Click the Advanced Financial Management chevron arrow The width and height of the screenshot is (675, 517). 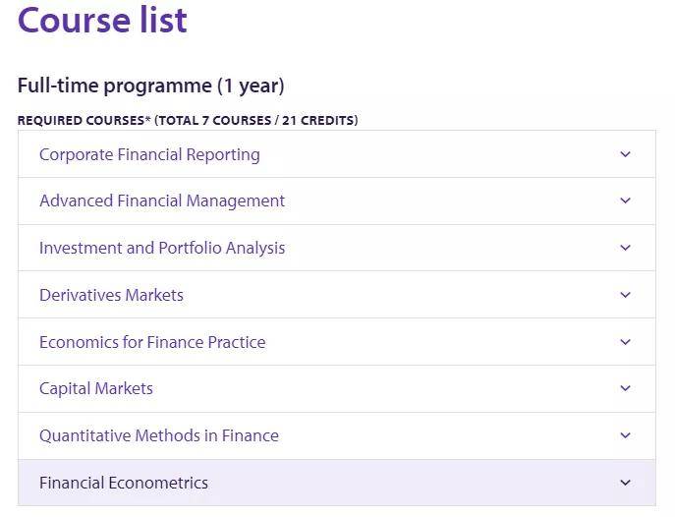pos(625,201)
